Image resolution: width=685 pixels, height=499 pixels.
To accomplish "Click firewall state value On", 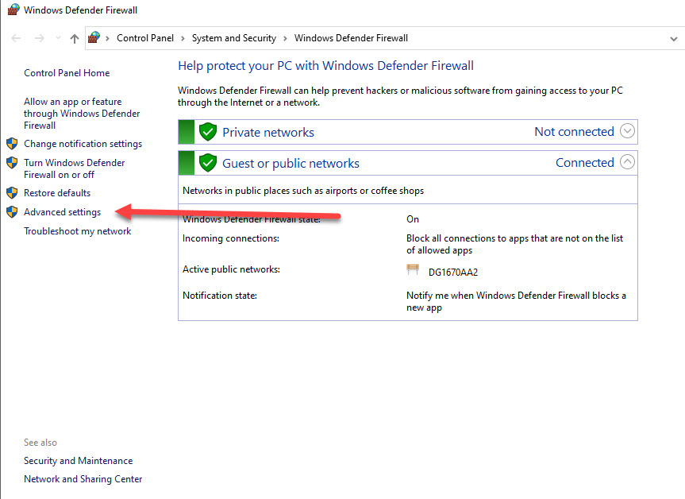I will [413, 219].
